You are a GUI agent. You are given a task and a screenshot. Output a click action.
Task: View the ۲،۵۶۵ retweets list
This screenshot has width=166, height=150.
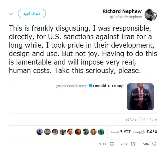pos(145,132)
